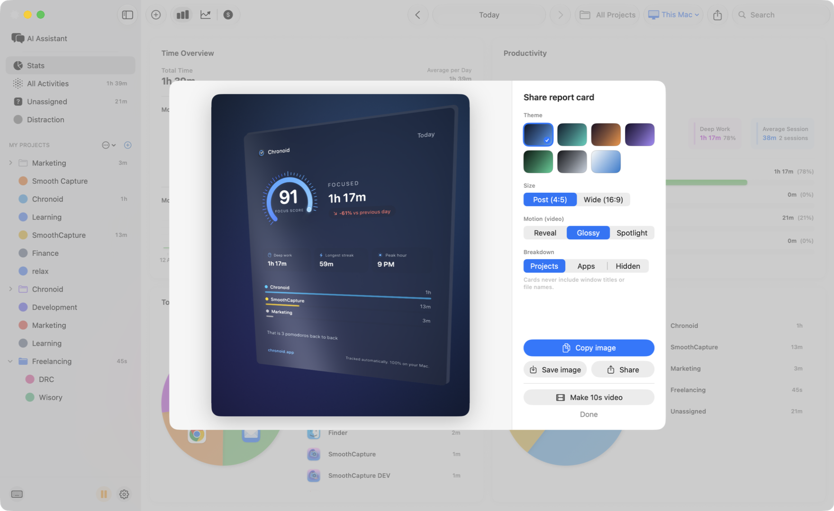Go to previous day arrow
The width and height of the screenshot is (834, 511).
point(417,15)
